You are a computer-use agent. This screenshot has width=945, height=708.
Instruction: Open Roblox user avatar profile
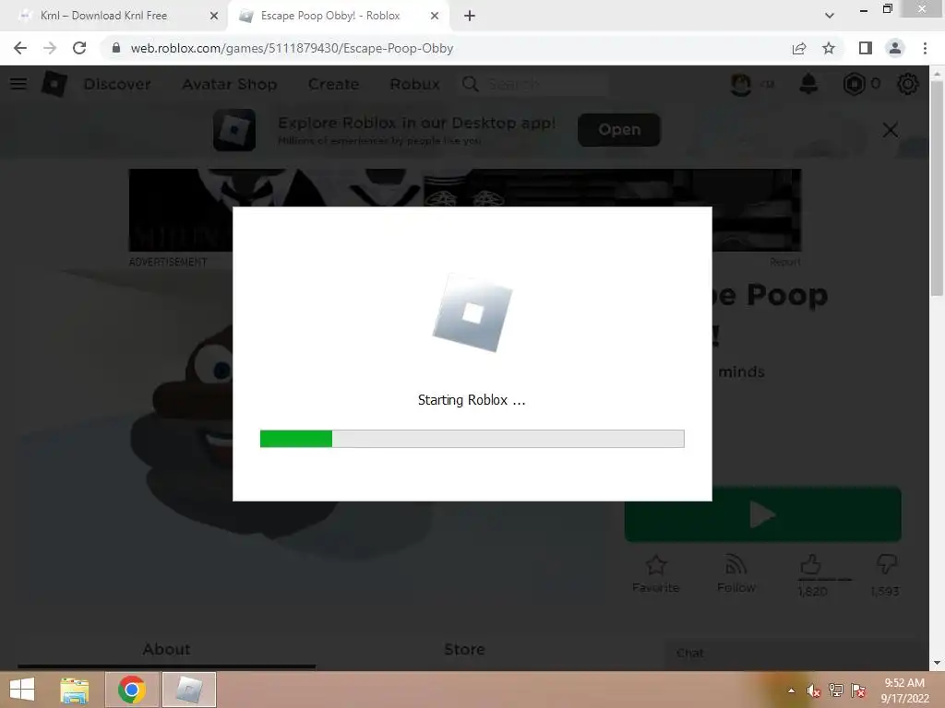[741, 84]
